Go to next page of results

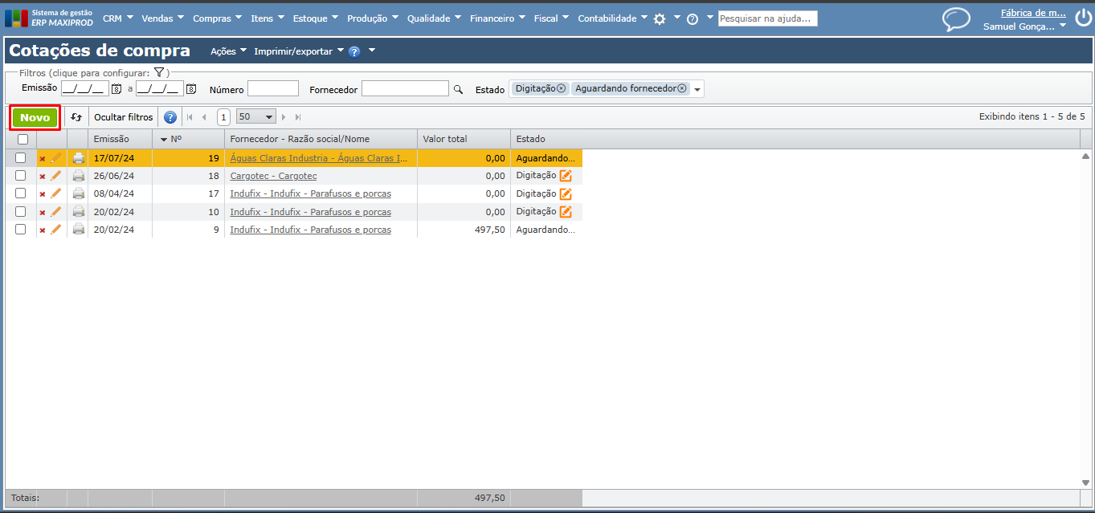[284, 117]
